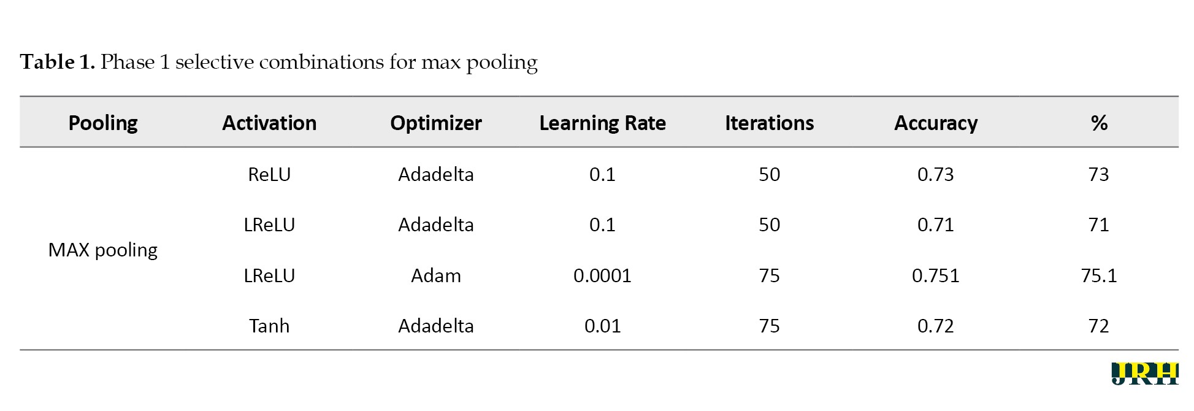Image resolution: width=1194 pixels, height=411 pixels.
Task: Select the Tanh activation cell
Action: (269, 326)
